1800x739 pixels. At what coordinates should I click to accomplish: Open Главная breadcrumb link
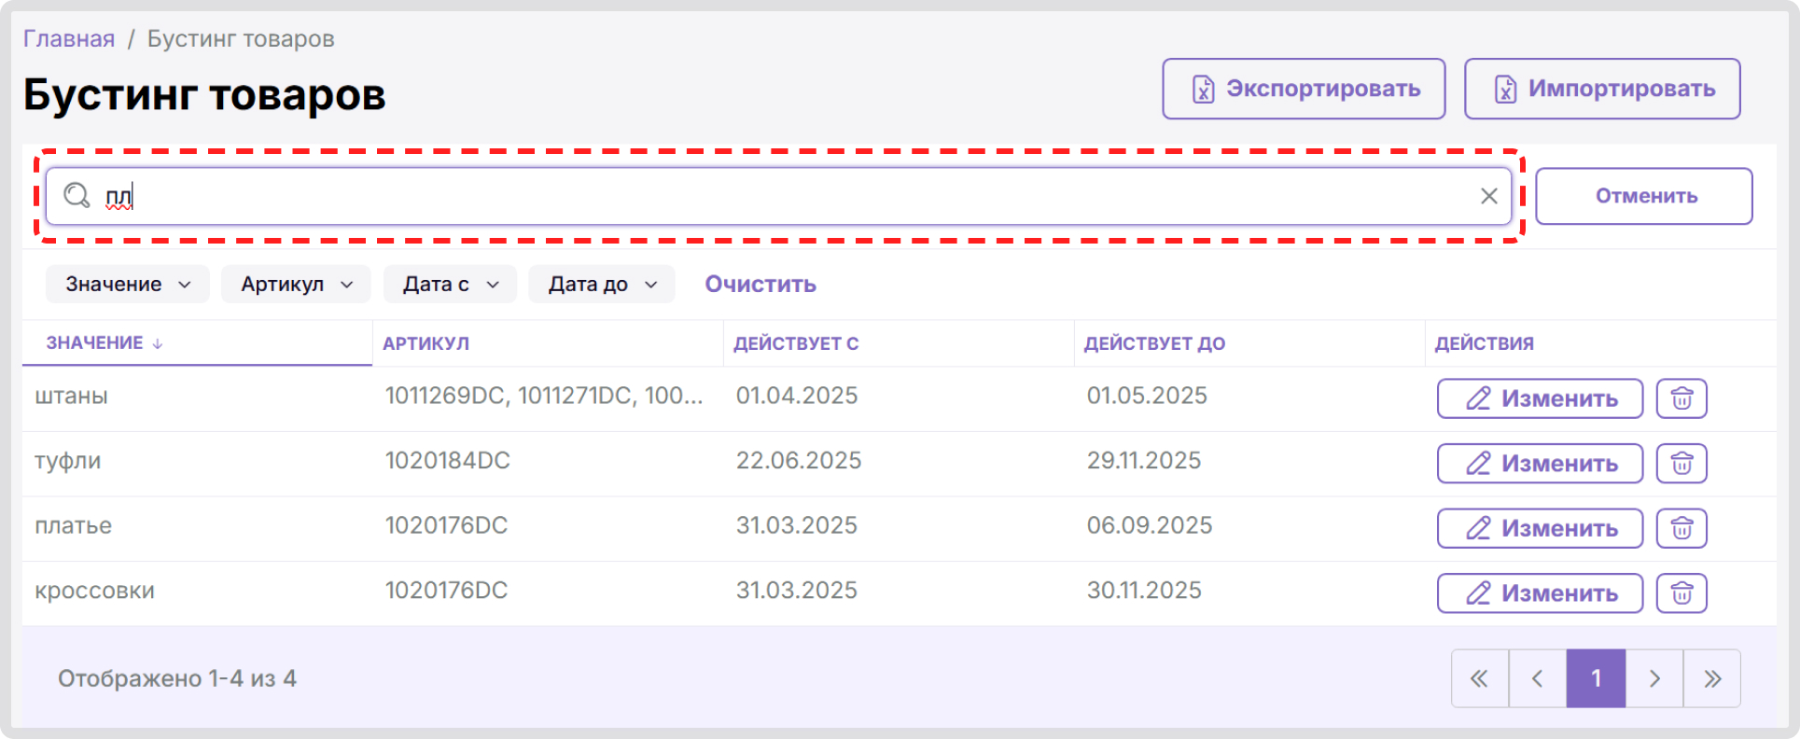coord(69,39)
